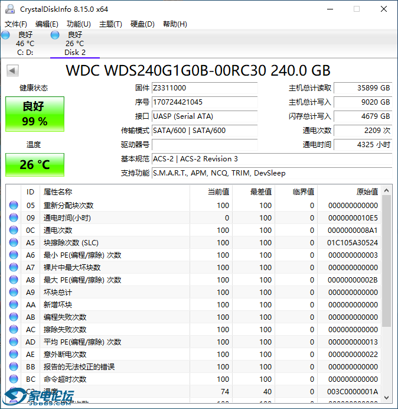
Task: Click status icon of row AD 平均 PE
Action: (x=14, y=342)
